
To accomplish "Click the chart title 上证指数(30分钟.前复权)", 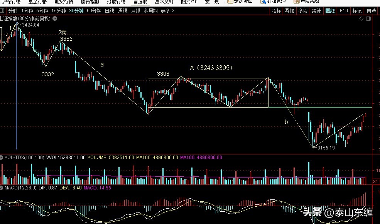I will click(x=25, y=18).
